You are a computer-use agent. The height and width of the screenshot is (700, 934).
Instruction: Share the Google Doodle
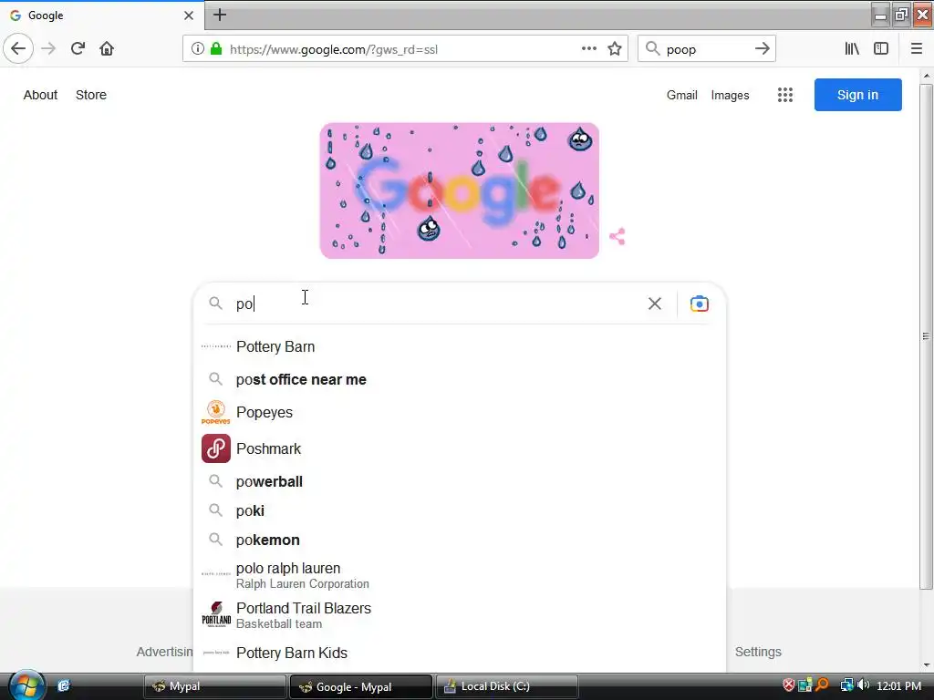(x=617, y=236)
